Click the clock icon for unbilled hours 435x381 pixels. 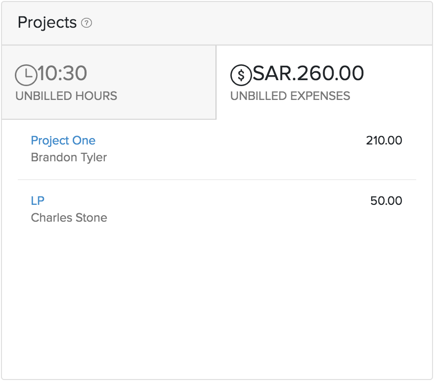pos(26,75)
